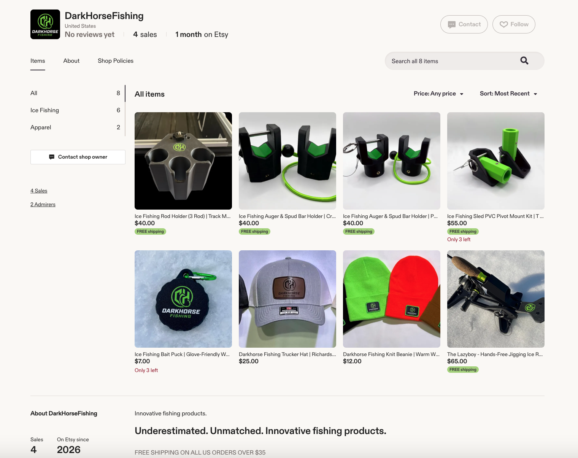The height and width of the screenshot is (458, 578).
Task: Click the chat icon in Contact shop owner button
Action: click(x=52, y=157)
